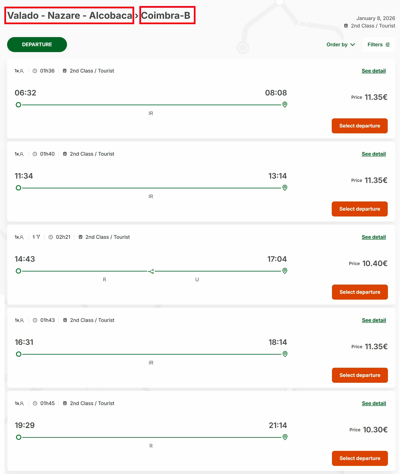Click destination pin icon for 21:14 arrival

click(x=285, y=437)
